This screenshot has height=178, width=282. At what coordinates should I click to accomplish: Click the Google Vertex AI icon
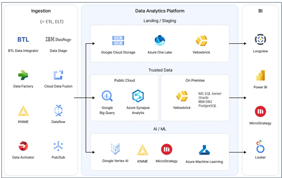click(115, 149)
